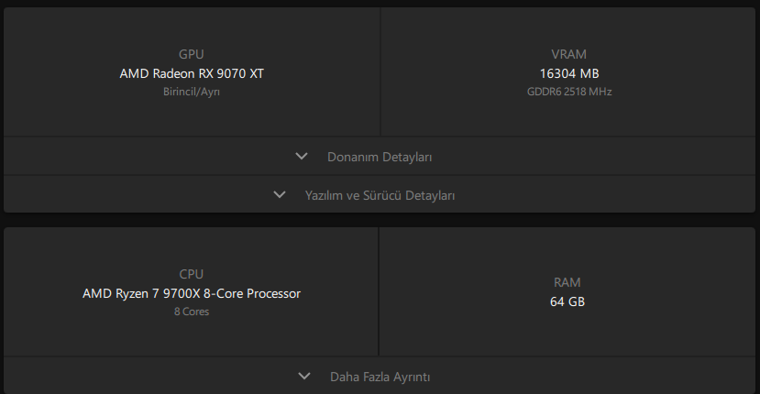760x394 pixels.
Task: Click the CPU heading label
Action: point(192,274)
